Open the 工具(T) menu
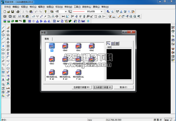This screenshot has height=121, width=176. coord(77,7)
